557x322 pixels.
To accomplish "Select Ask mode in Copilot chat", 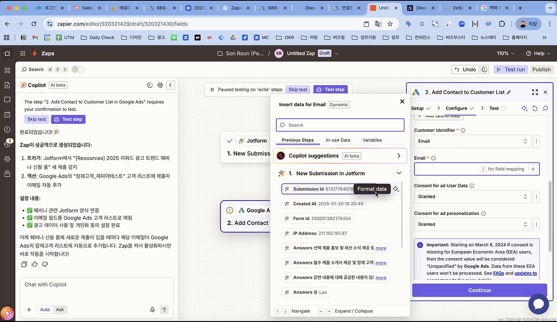I will click(x=60, y=310).
